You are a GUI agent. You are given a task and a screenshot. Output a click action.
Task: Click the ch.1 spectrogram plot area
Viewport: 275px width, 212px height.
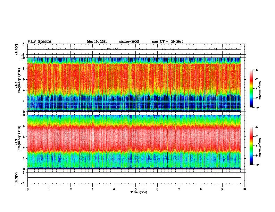pyautogui.click(x=134, y=85)
